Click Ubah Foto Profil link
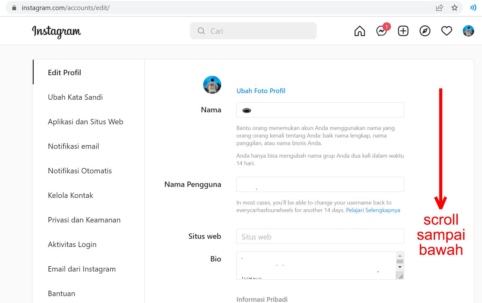Viewport: 482px width, 303px height. (261, 91)
